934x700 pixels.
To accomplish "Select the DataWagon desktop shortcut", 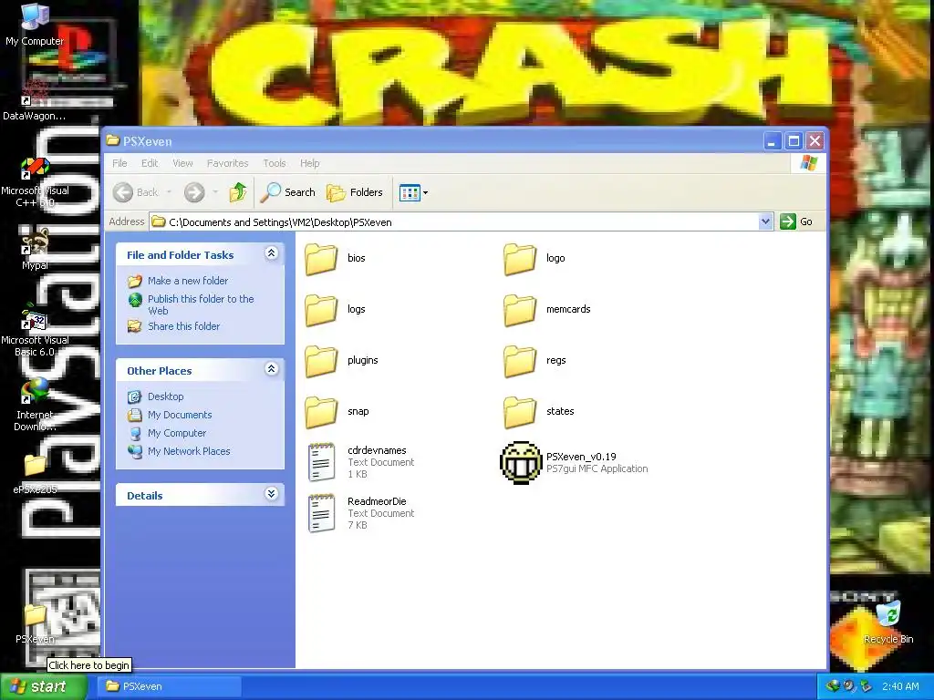I will tap(35, 99).
